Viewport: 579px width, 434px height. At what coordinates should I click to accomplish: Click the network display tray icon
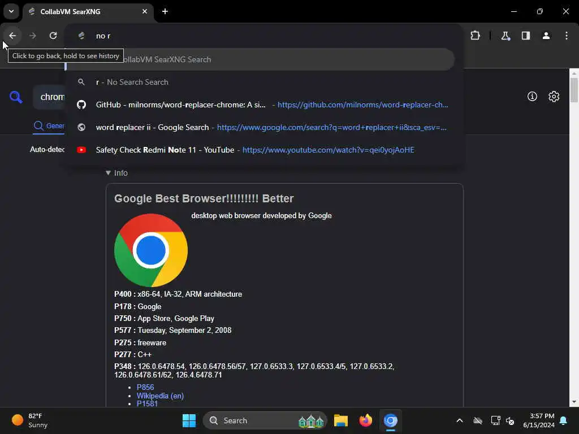tap(495, 420)
